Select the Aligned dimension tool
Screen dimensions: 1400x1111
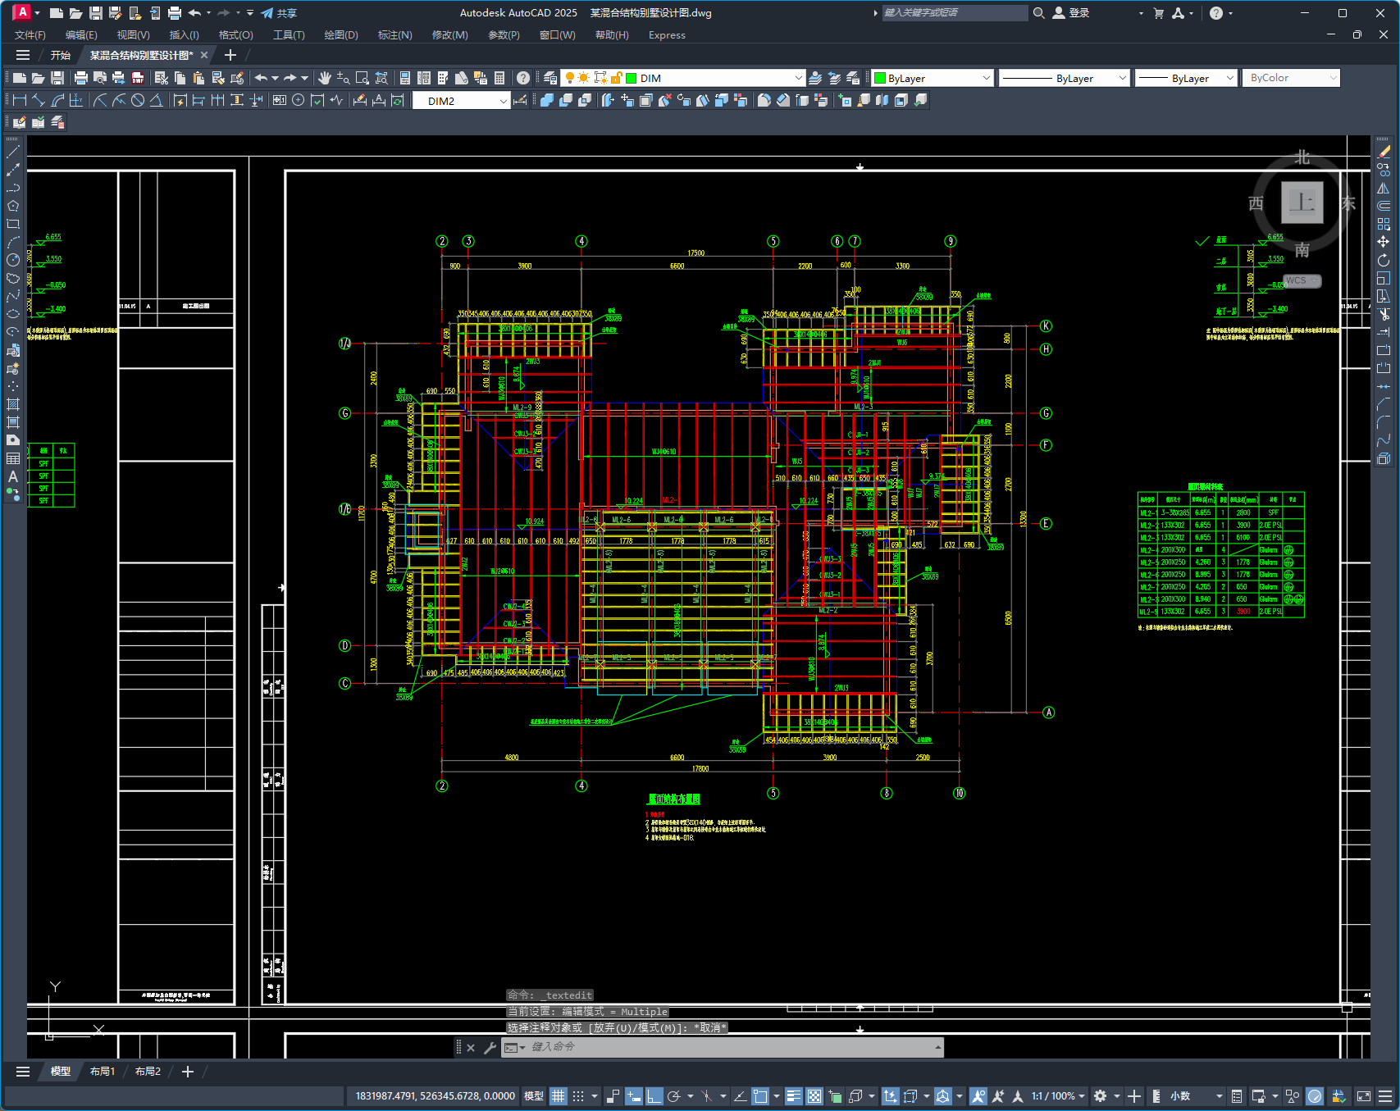click(x=39, y=100)
